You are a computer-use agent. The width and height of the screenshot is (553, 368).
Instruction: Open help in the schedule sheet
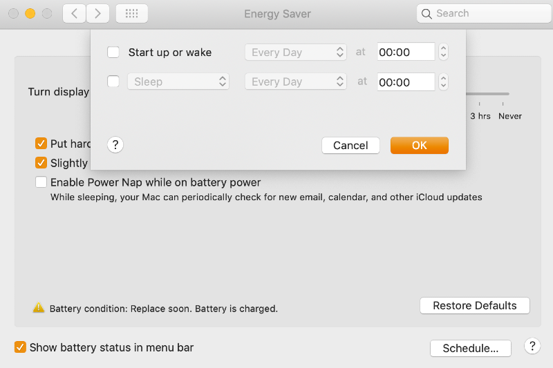point(115,145)
